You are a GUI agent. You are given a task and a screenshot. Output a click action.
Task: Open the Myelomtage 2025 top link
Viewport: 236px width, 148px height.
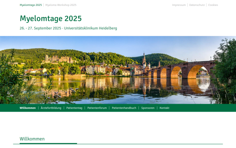[x=31, y=5]
